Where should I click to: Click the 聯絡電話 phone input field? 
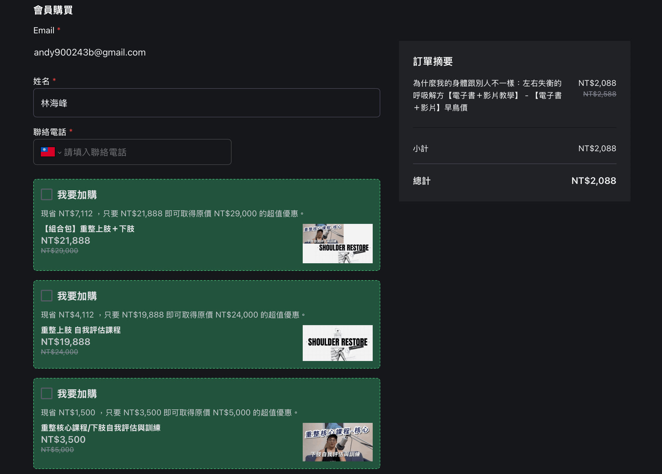145,152
